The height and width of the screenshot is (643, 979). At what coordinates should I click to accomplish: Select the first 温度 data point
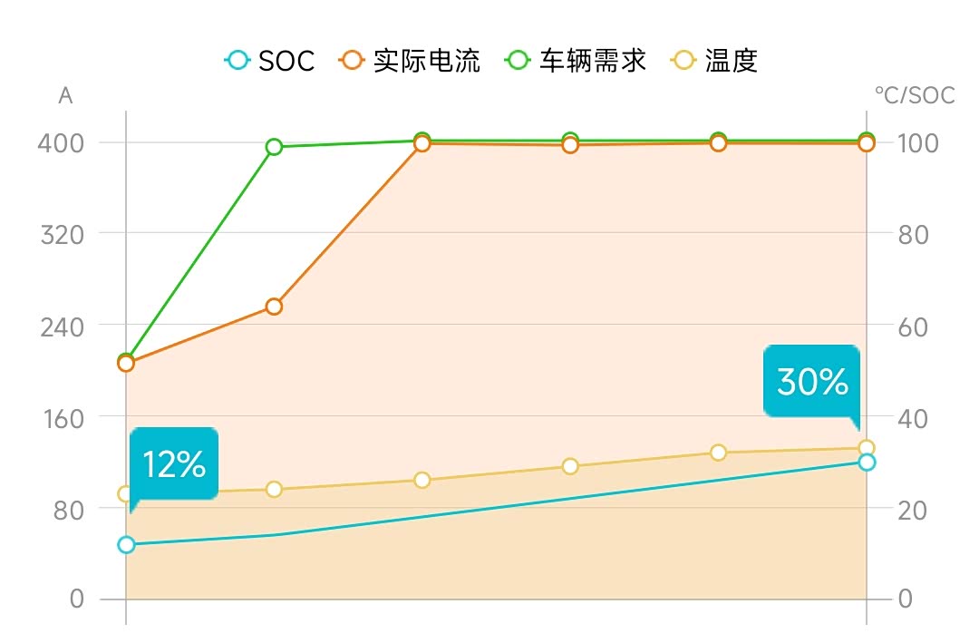click(x=126, y=494)
